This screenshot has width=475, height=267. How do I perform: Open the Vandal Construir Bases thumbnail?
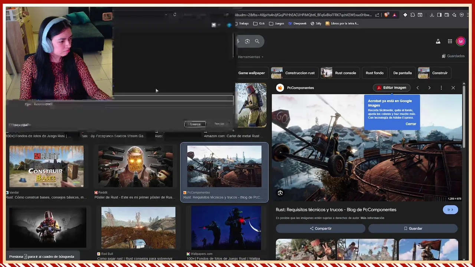tap(46, 166)
